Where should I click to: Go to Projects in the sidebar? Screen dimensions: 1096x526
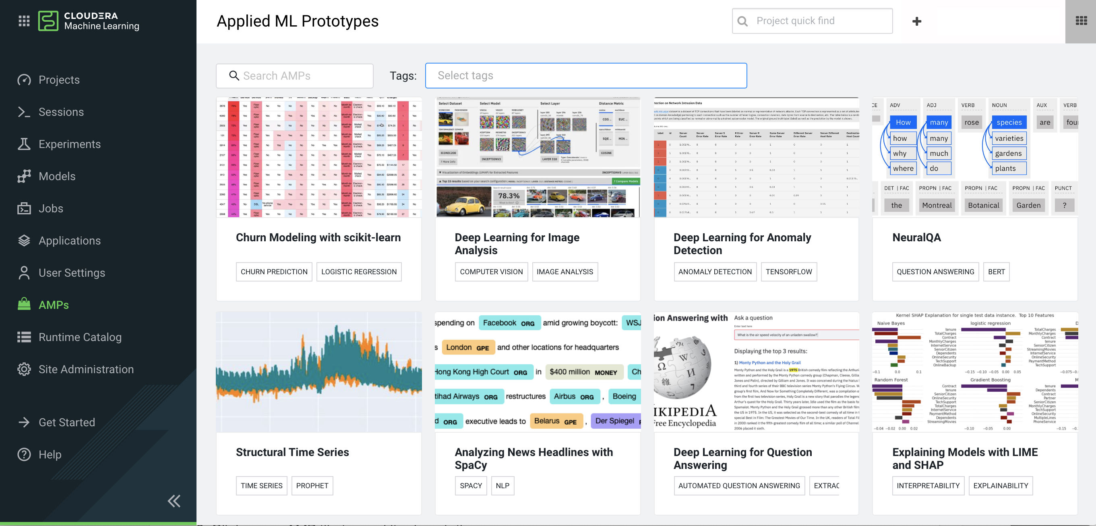click(59, 80)
